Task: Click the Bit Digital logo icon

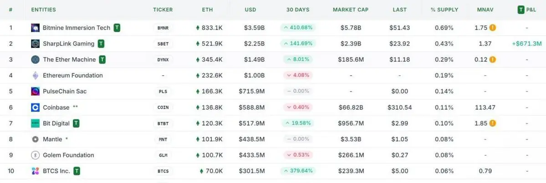Action: tap(35, 123)
